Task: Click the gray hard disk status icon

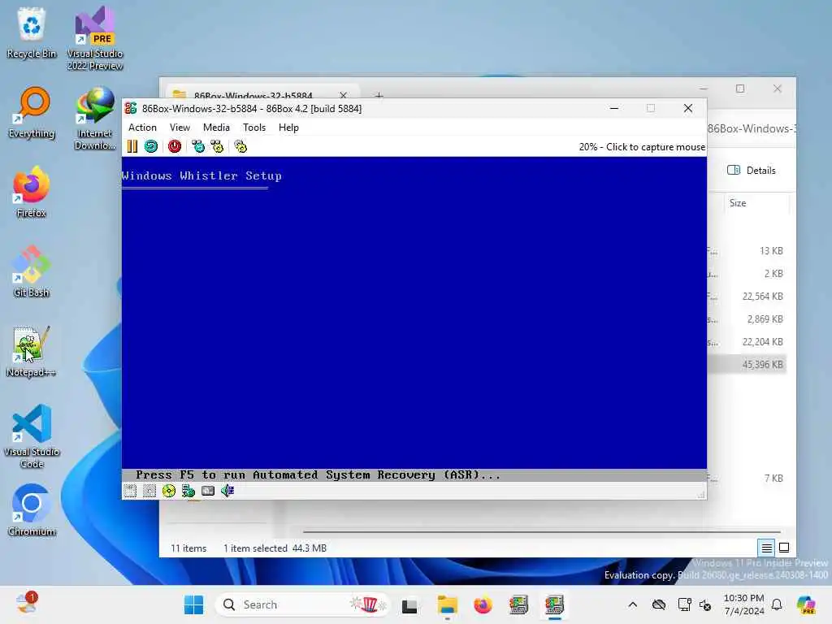Action: pyautogui.click(x=208, y=491)
